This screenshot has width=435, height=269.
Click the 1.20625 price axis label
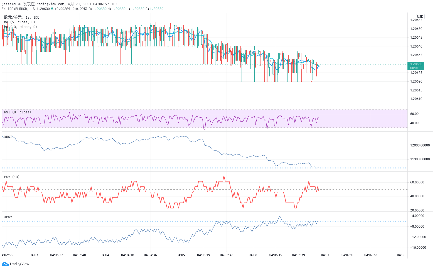pos(416,73)
